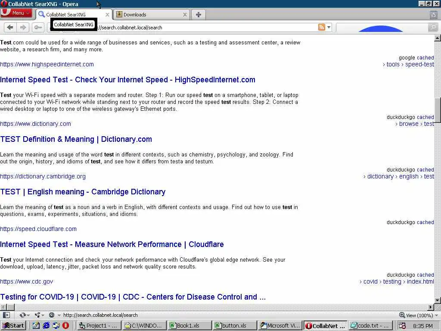Viewport: 441px width, 331px height.
Task: Open Cloudflare Internet Speed Test result
Action: (112, 245)
